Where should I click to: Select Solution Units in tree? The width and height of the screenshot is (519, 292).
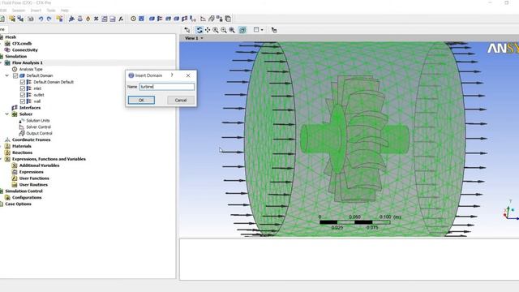[38, 121]
